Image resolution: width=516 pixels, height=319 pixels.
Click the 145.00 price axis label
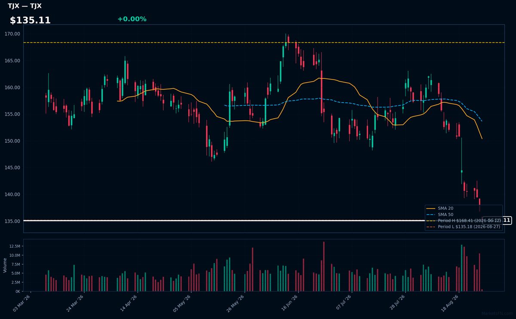(x=12, y=168)
